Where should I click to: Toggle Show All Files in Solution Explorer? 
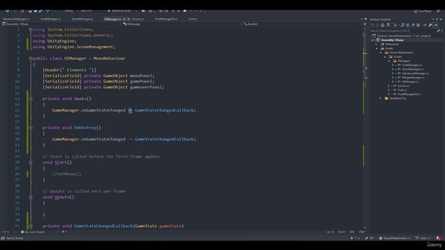[x=419, y=25]
